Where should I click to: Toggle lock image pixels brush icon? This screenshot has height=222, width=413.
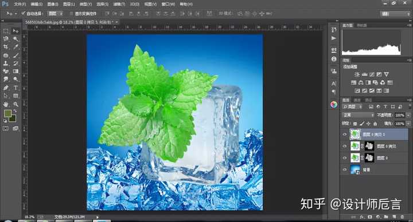point(362,124)
